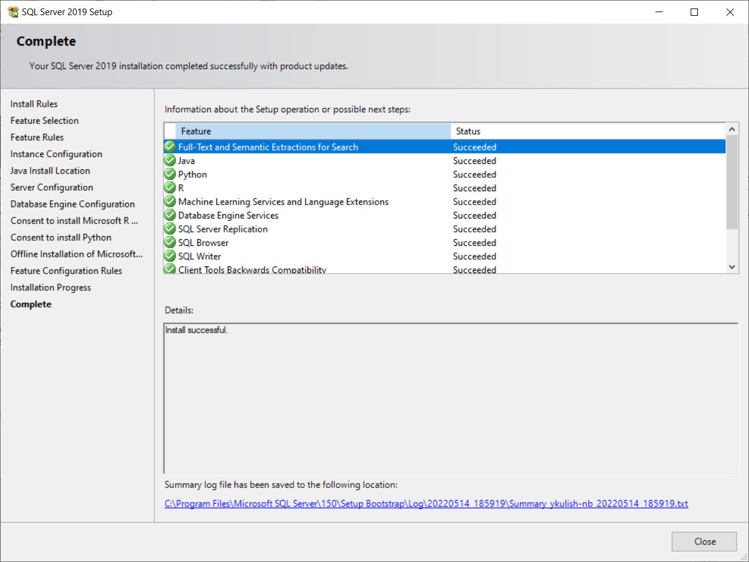Select the Python feature row
The width and height of the screenshot is (749, 562).
click(445, 174)
